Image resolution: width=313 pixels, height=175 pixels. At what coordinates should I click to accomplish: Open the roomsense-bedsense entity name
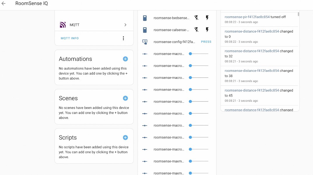tap(171, 18)
